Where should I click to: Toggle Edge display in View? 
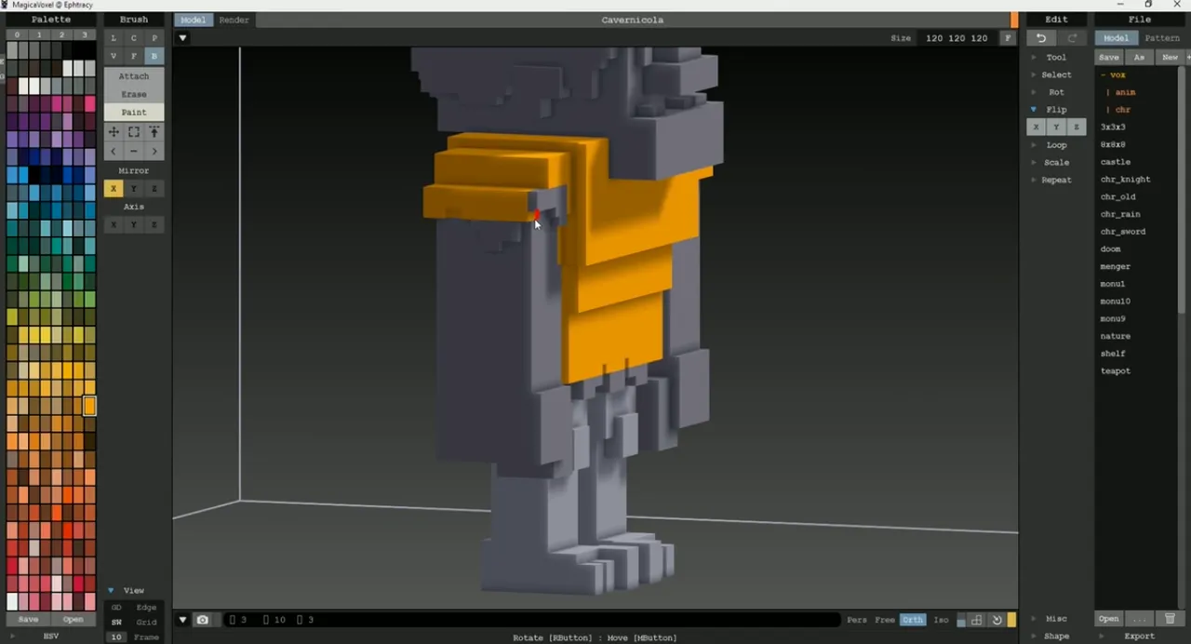tap(146, 608)
